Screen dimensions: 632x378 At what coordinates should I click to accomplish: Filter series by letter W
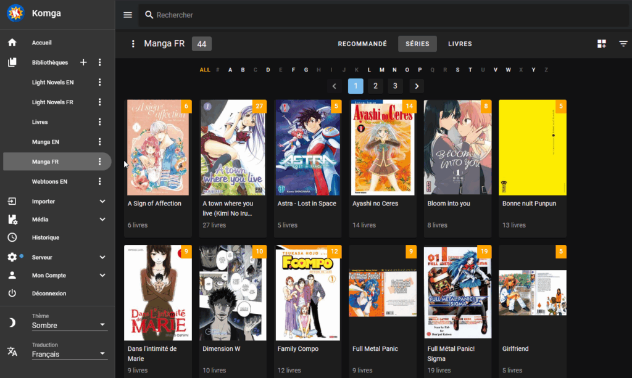[x=509, y=70]
